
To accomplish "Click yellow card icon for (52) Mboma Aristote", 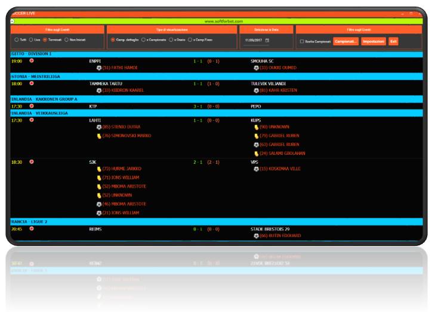I will click(99, 186).
